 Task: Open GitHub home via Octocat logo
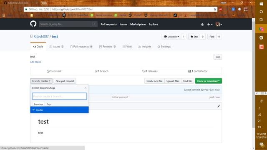[x=33, y=24]
